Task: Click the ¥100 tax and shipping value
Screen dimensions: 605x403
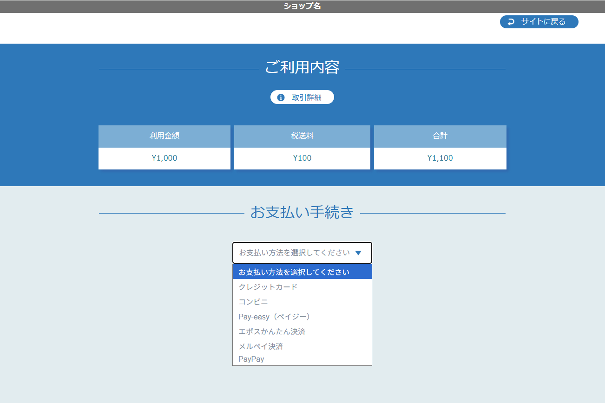Action: click(302, 158)
